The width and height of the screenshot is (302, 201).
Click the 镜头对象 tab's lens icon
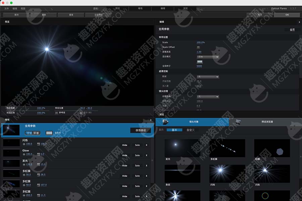tap(165, 122)
